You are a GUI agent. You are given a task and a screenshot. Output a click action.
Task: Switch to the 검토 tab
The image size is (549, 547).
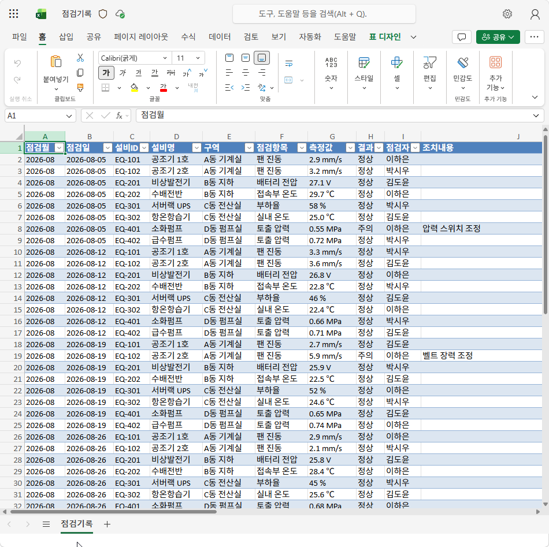tap(251, 37)
